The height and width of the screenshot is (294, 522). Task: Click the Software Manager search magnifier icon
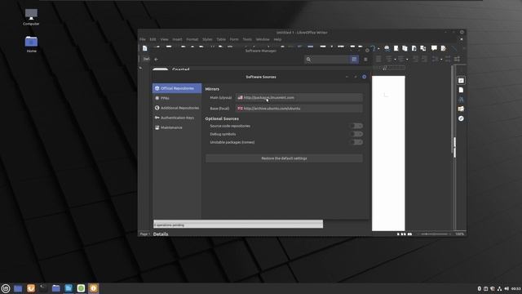coord(308,60)
